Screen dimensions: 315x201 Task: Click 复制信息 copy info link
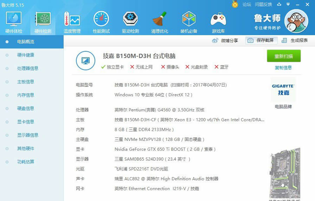click(x=283, y=68)
